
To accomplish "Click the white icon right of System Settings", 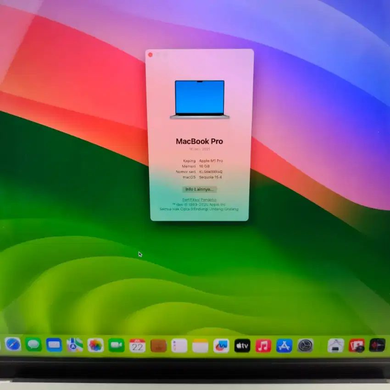I will pyautogui.click(x=335, y=345).
